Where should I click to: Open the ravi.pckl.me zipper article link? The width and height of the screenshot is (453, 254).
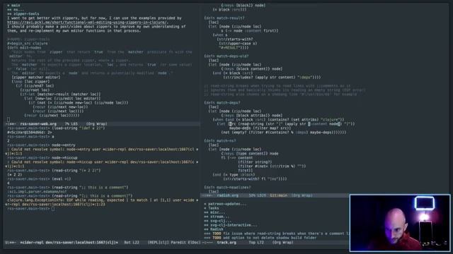87,22
